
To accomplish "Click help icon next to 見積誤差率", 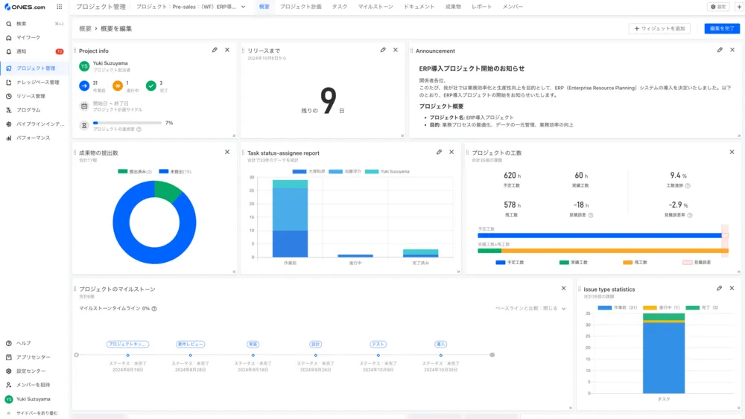I will click(x=690, y=215).
